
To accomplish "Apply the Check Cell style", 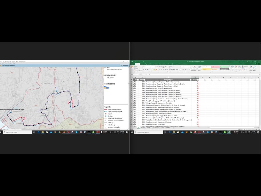I will 224,69.
